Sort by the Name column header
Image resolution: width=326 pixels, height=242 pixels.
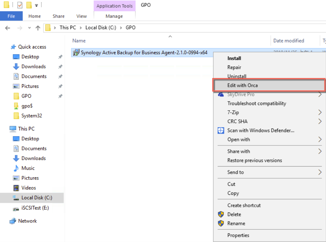79,41
